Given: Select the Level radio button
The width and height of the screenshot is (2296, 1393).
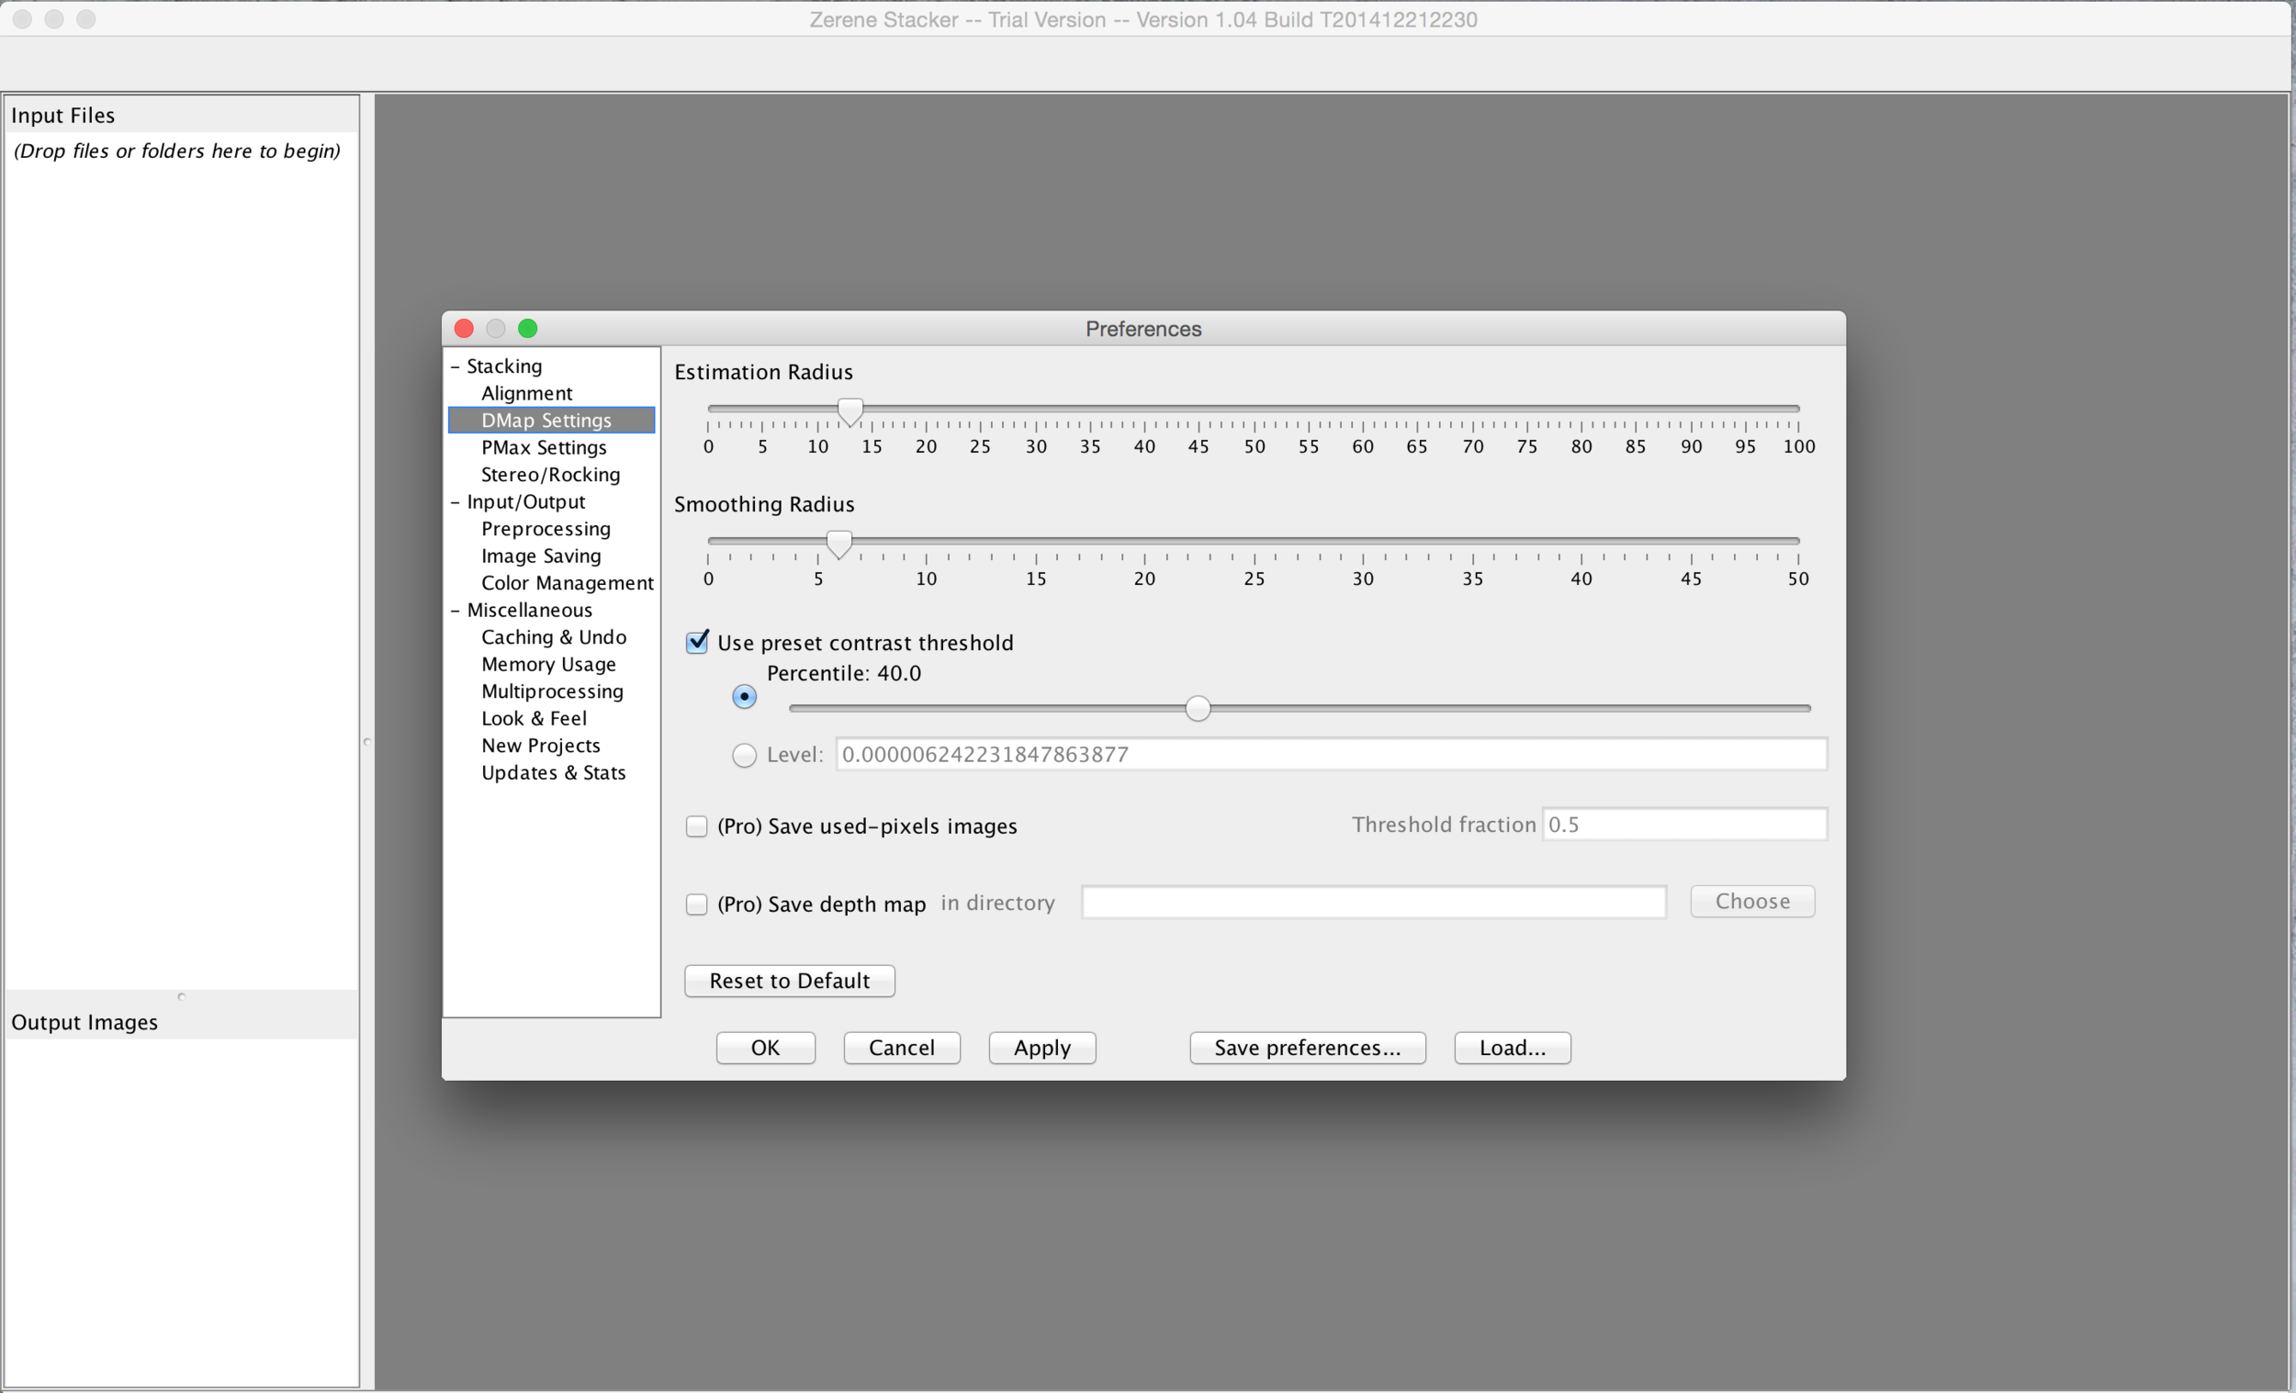Looking at the screenshot, I should 744,755.
